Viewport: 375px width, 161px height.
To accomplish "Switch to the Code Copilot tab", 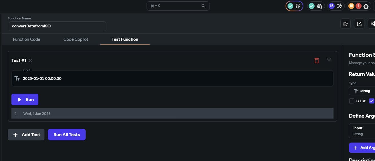I will click(x=76, y=39).
